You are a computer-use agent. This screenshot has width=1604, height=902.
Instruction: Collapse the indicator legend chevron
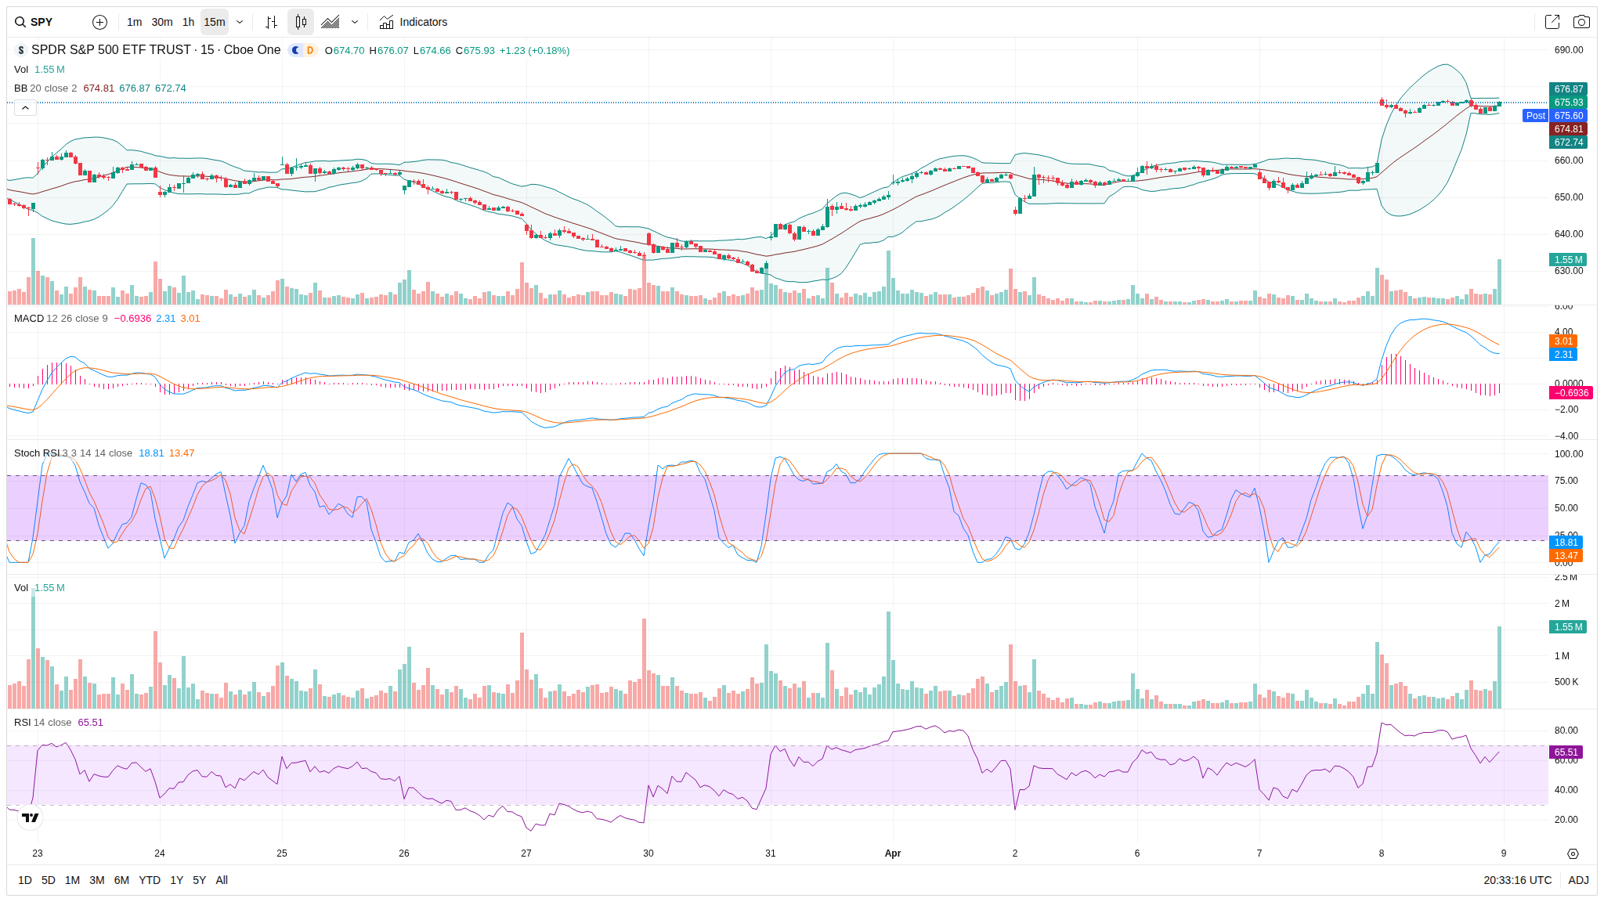point(25,108)
